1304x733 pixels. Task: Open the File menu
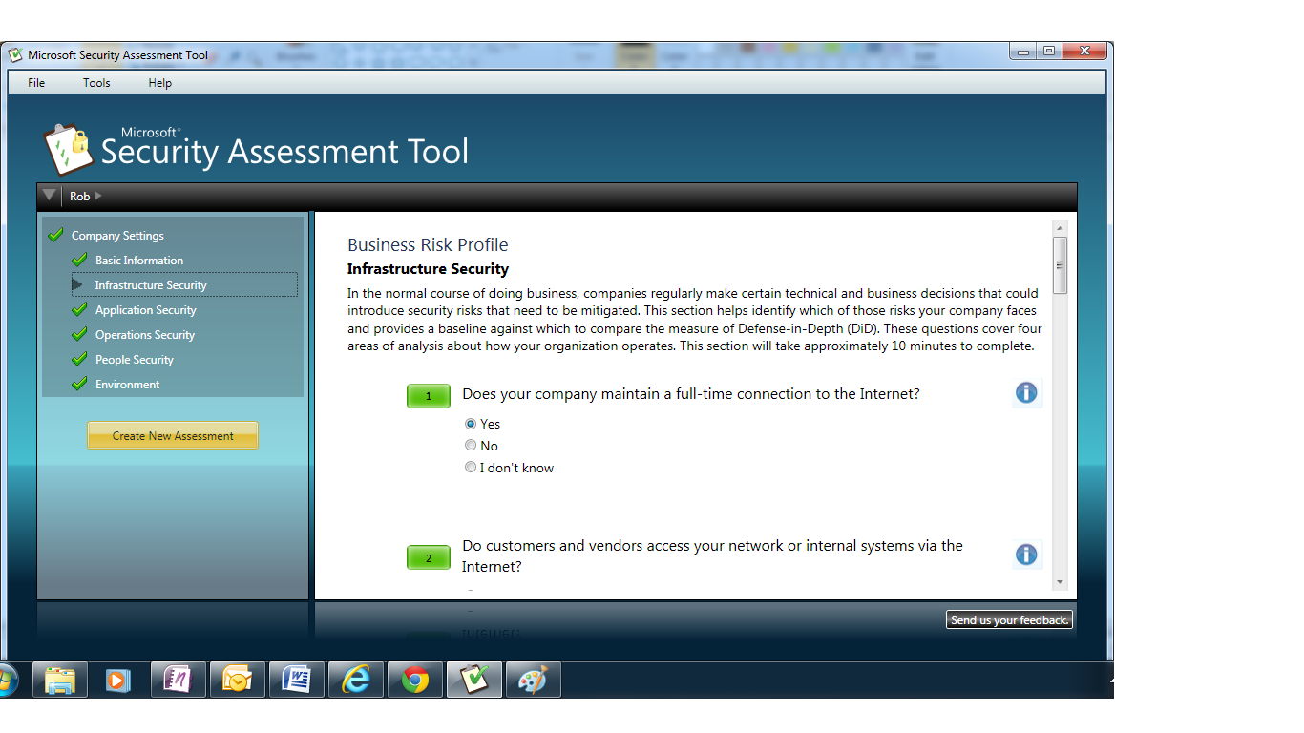point(36,83)
